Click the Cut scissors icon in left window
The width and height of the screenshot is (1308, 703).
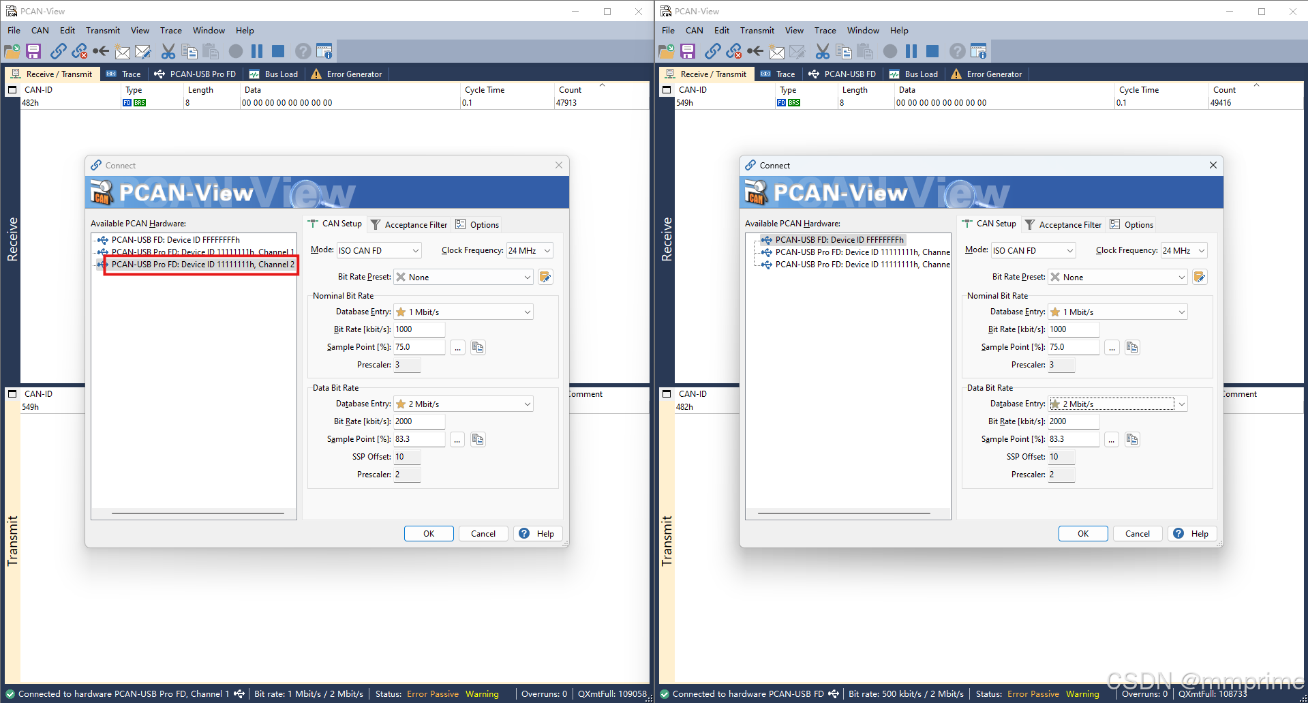168,51
